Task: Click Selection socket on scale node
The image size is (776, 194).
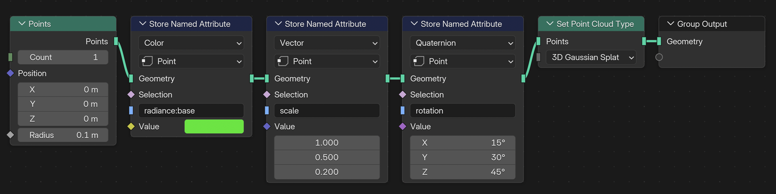Action: pyautogui.click(x=267, y=95)
